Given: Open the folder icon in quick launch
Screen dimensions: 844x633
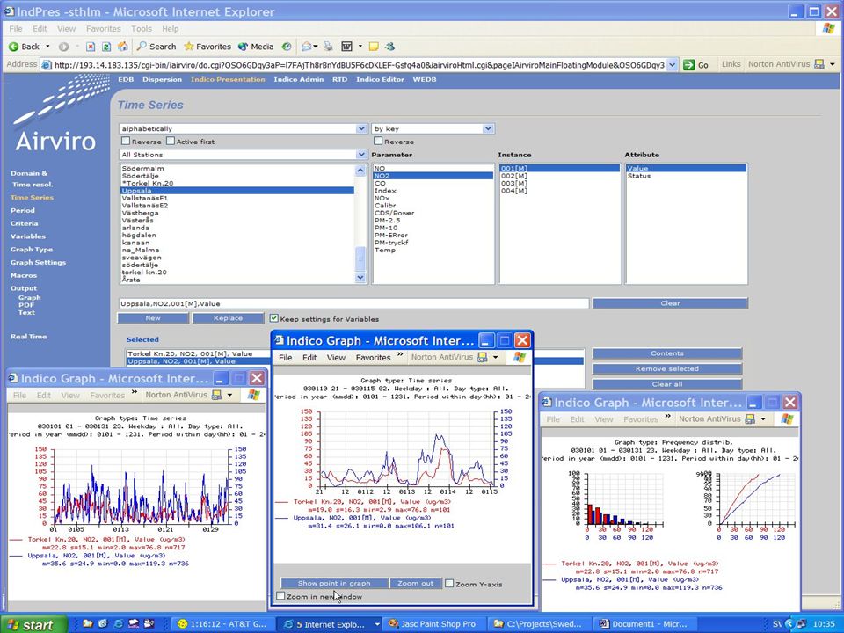Looking at the screenshot, I should pos(88,624).
